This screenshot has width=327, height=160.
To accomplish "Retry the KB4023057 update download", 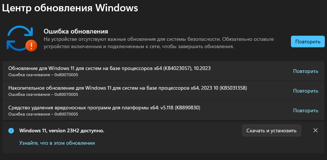I will (306, 71).
